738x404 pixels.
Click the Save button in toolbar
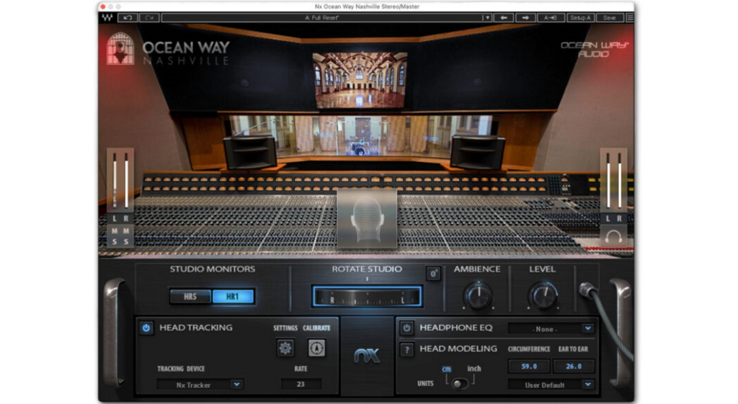tap(610, 18)
